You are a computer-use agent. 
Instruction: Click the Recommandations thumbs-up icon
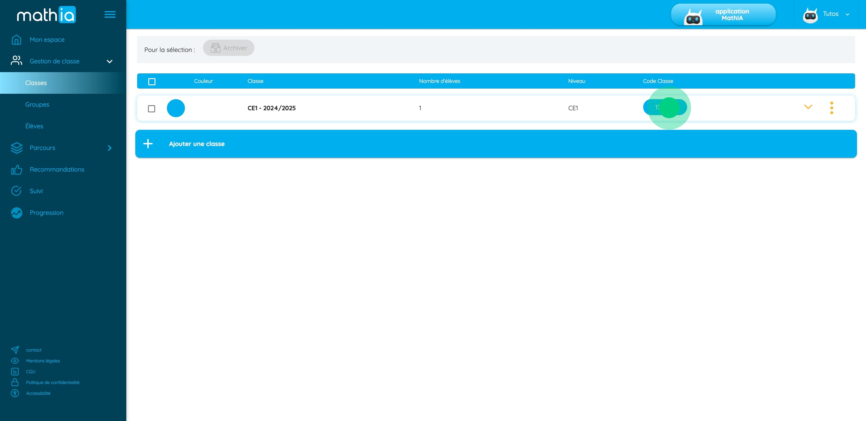(x=16, y=170)
